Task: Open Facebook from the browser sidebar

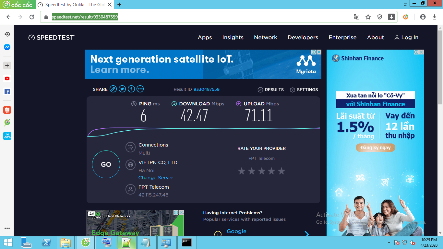Action: [x=7, y=92]
